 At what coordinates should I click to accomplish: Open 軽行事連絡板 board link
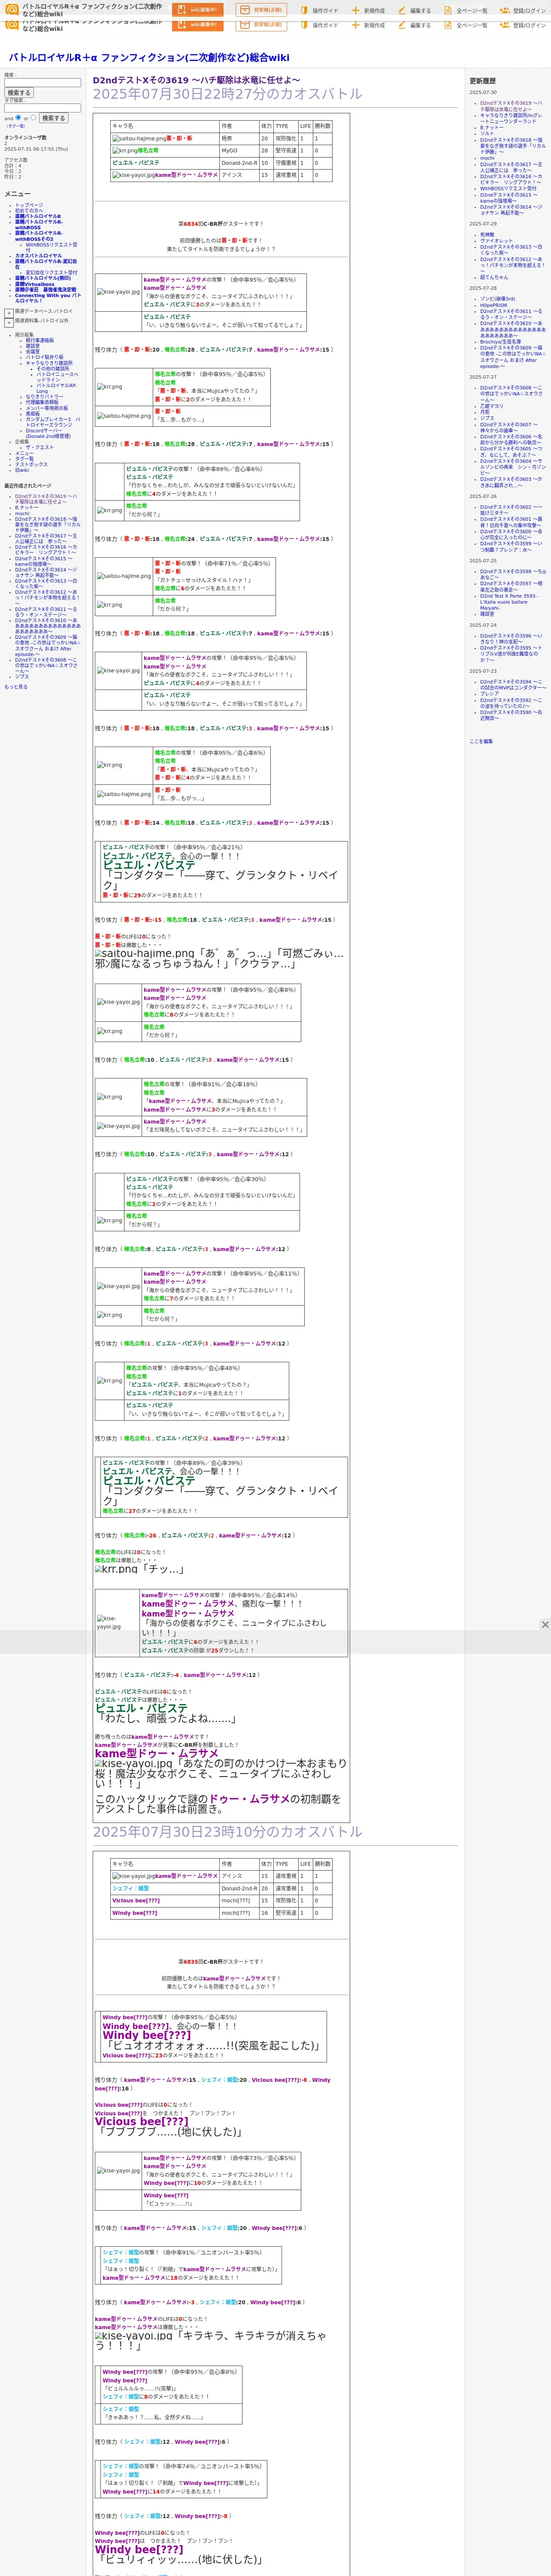pyautogui.click(x=40, y=340)
